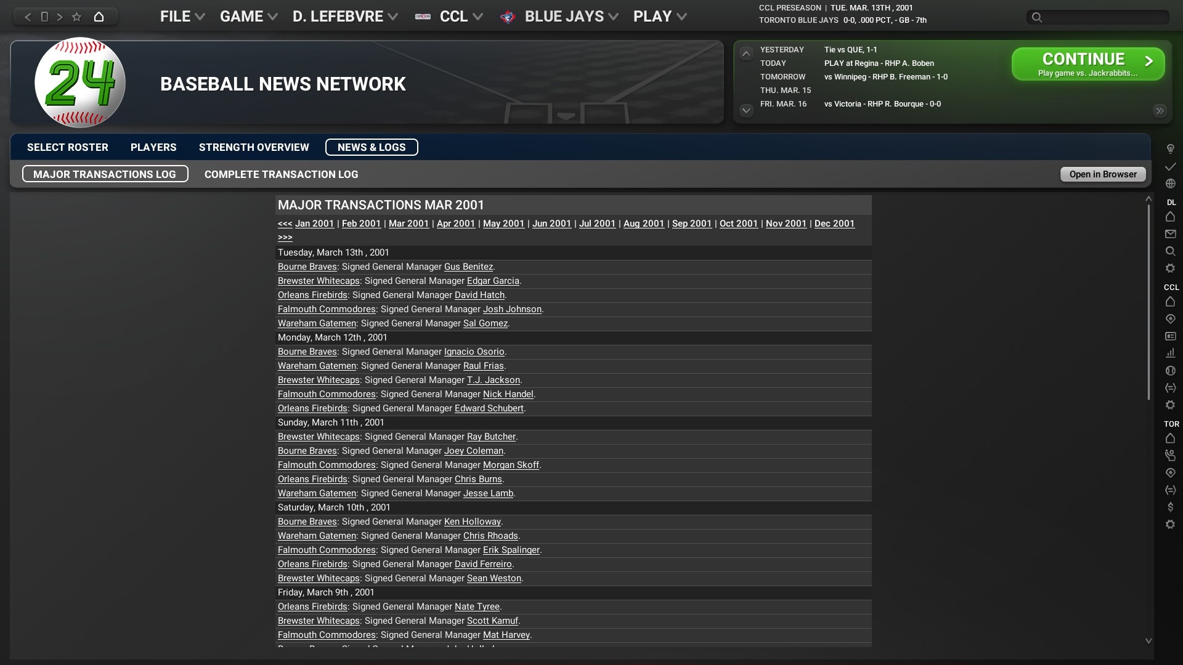Open the Apr 2001 transactions link
Image resolution: width=1183 pixels, height=665 pixels.
tap(455, 224)
